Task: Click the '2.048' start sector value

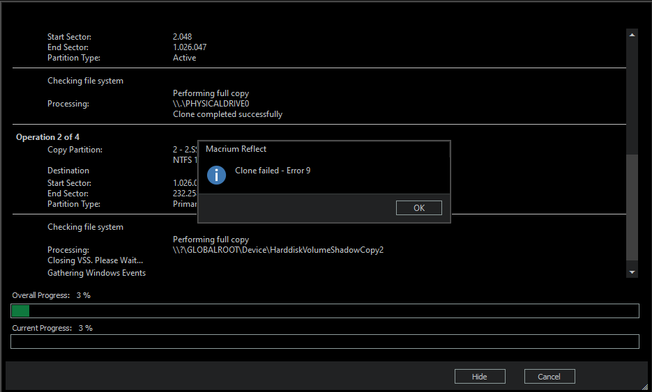Action: [x=182, y=37]
